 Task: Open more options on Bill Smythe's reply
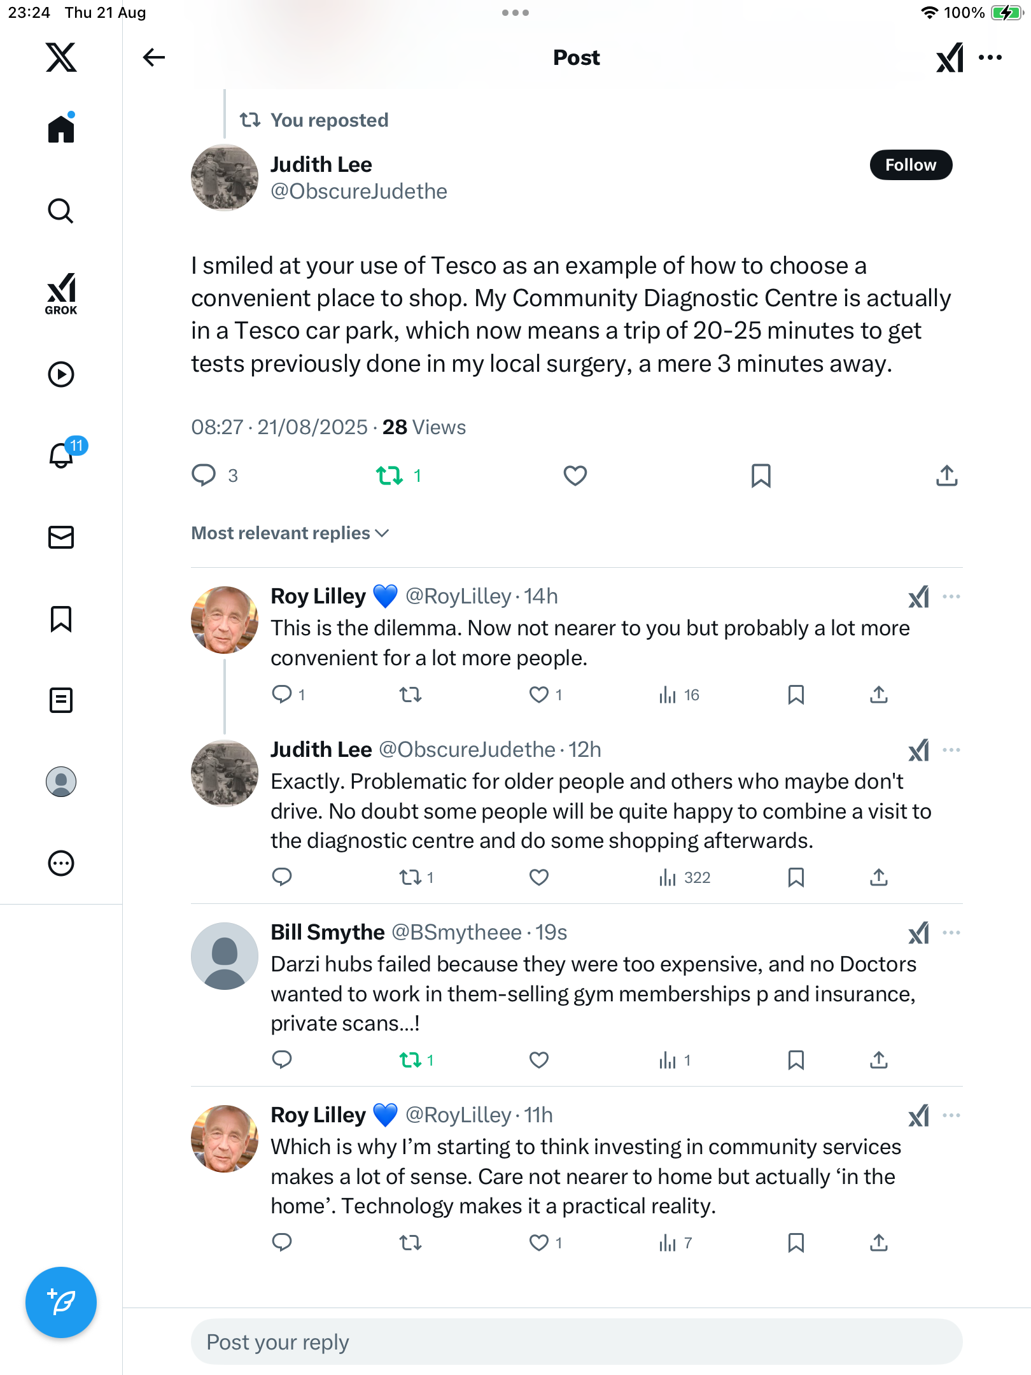pyautogui.click(x=951, y=933)
